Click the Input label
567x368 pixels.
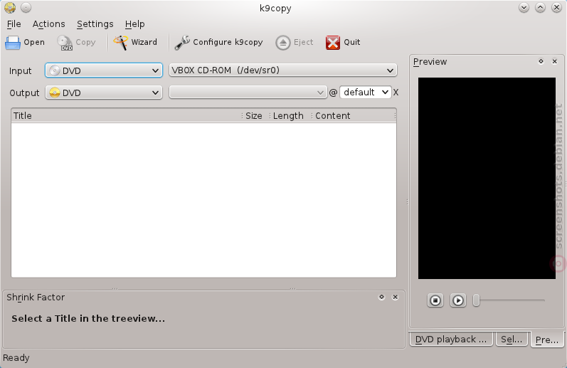20,71
